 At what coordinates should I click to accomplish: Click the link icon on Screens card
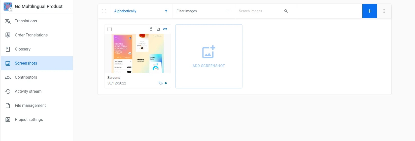click(165, 29)
